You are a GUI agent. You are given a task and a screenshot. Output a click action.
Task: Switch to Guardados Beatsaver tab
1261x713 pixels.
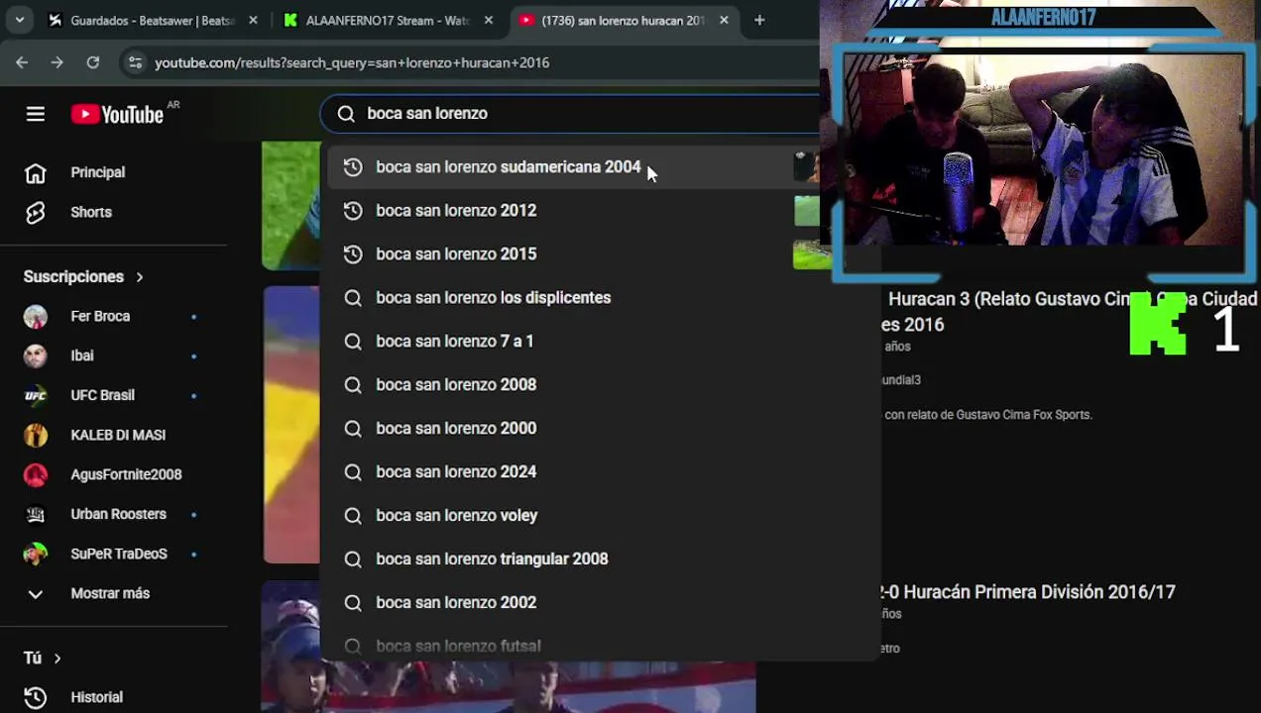(x=154, y=20)
